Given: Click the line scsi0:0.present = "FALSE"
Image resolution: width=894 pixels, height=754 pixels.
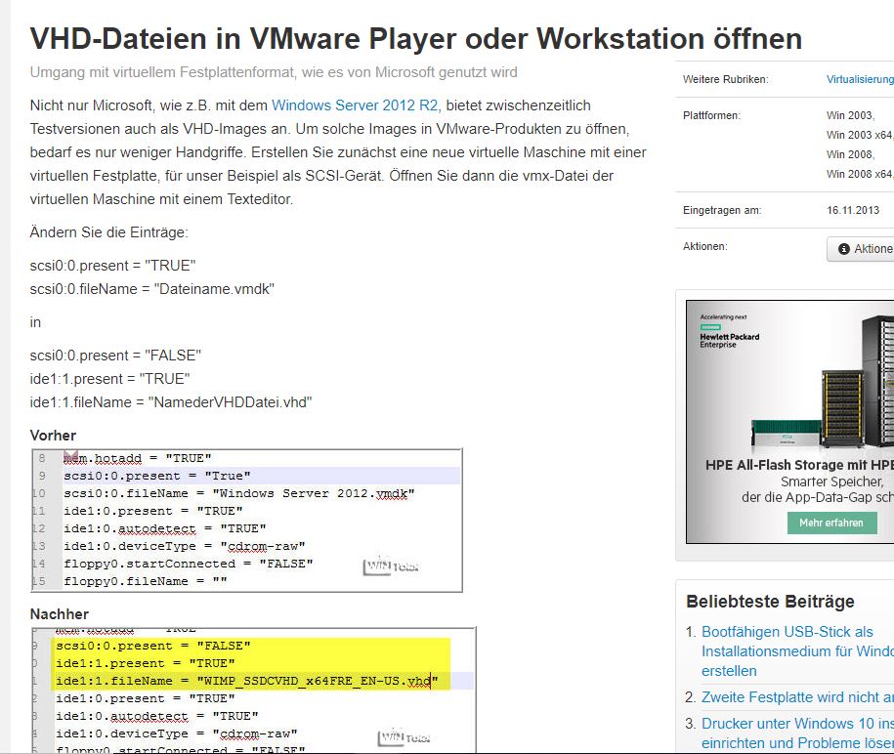Looking at the screenshot, I should tap(115, 356).
